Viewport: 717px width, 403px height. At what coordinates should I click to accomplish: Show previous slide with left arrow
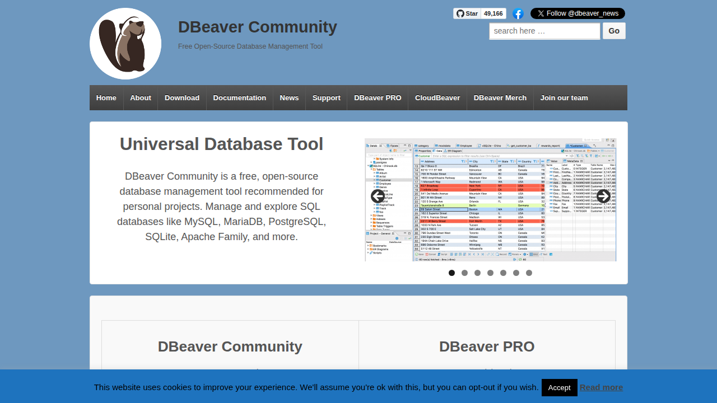point(378,196)
